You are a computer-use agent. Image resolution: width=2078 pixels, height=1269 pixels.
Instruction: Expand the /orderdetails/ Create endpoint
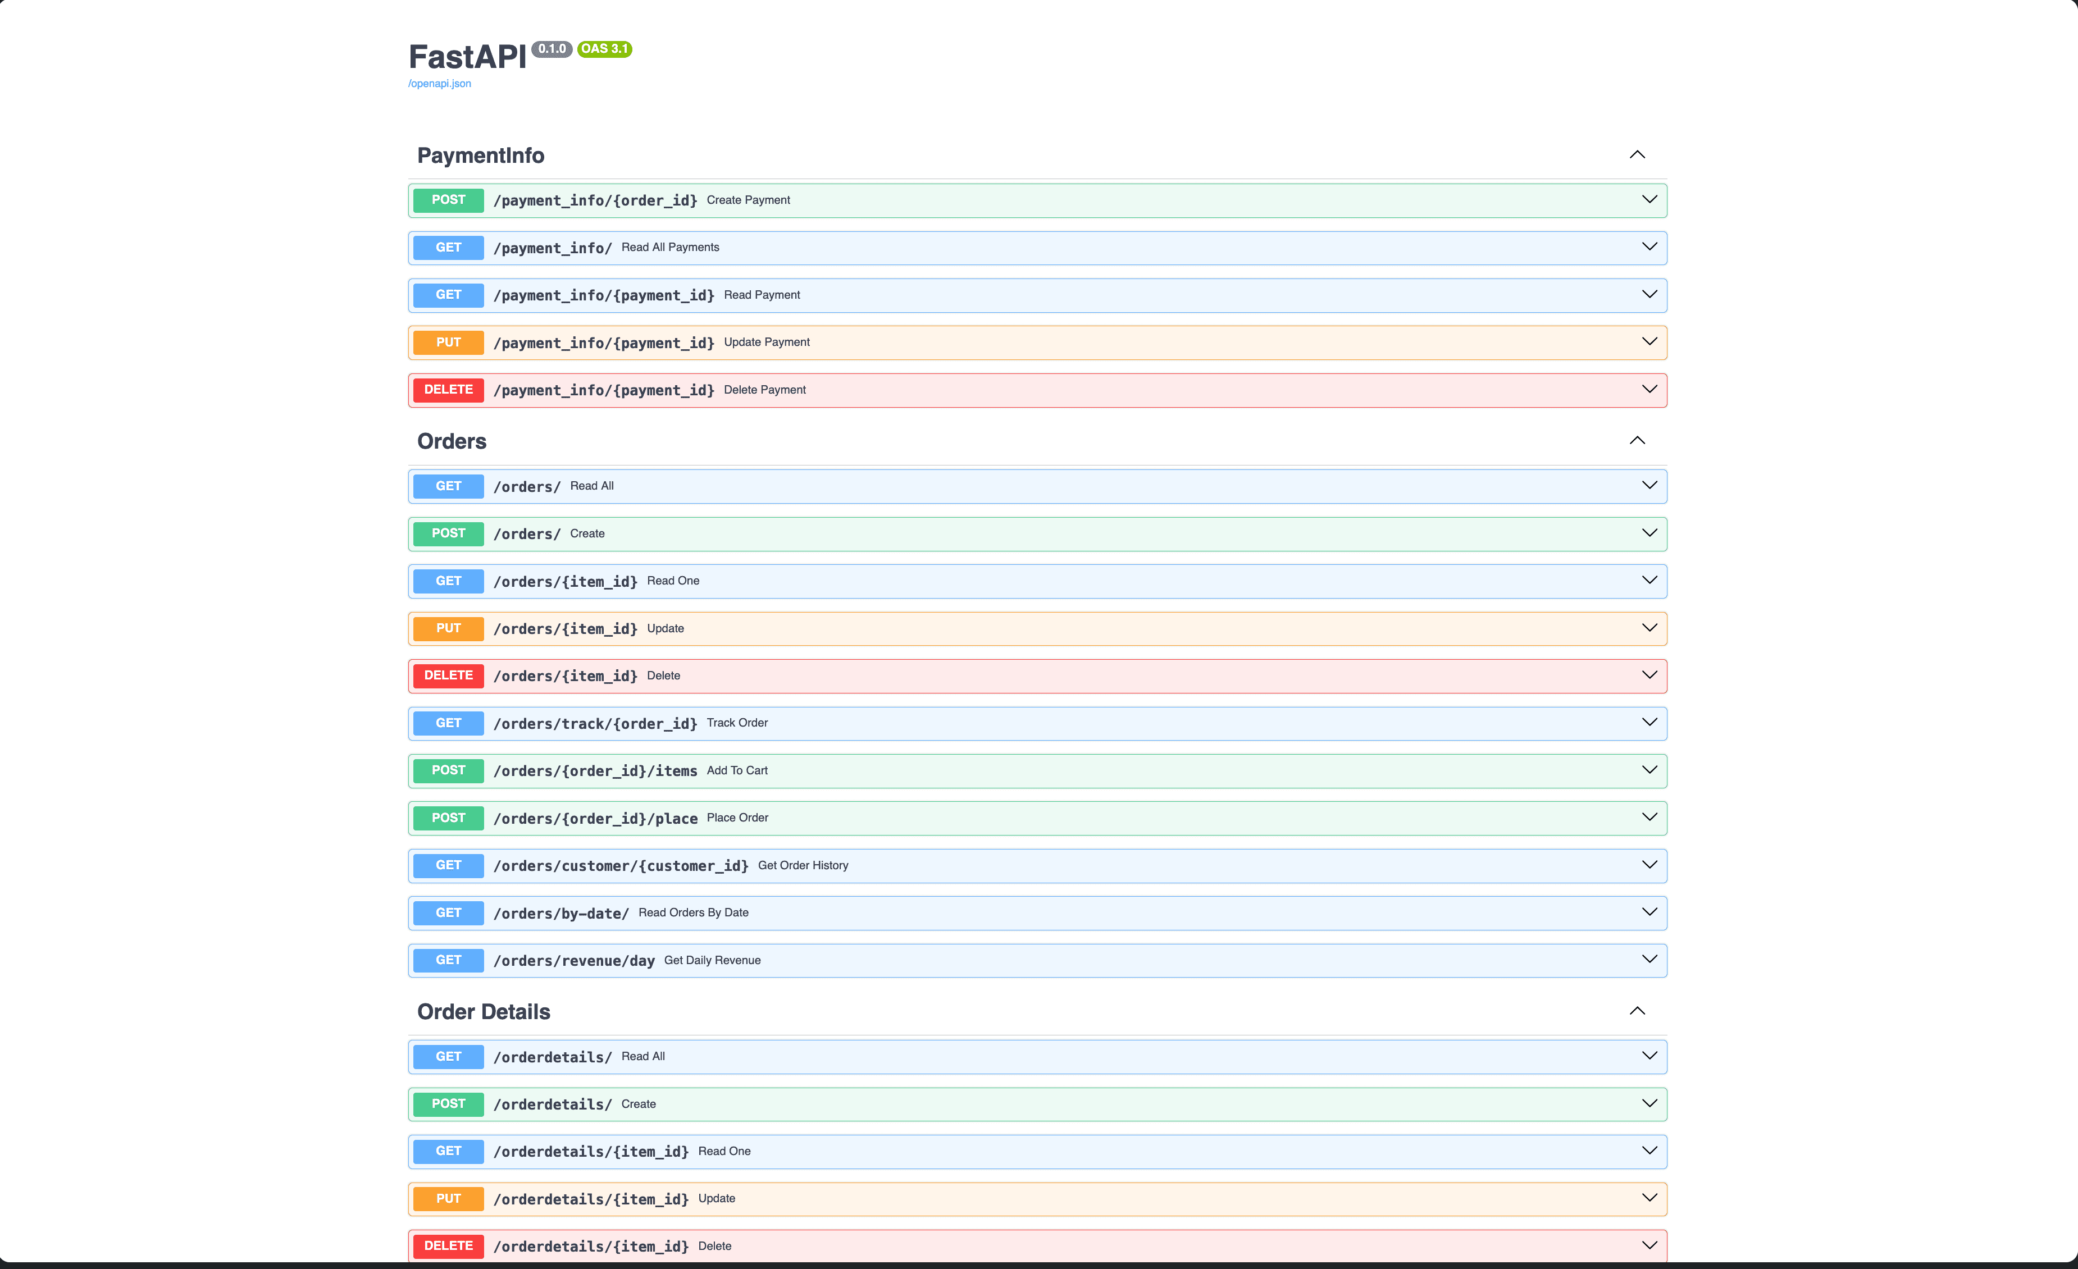pos(1648,1104)
